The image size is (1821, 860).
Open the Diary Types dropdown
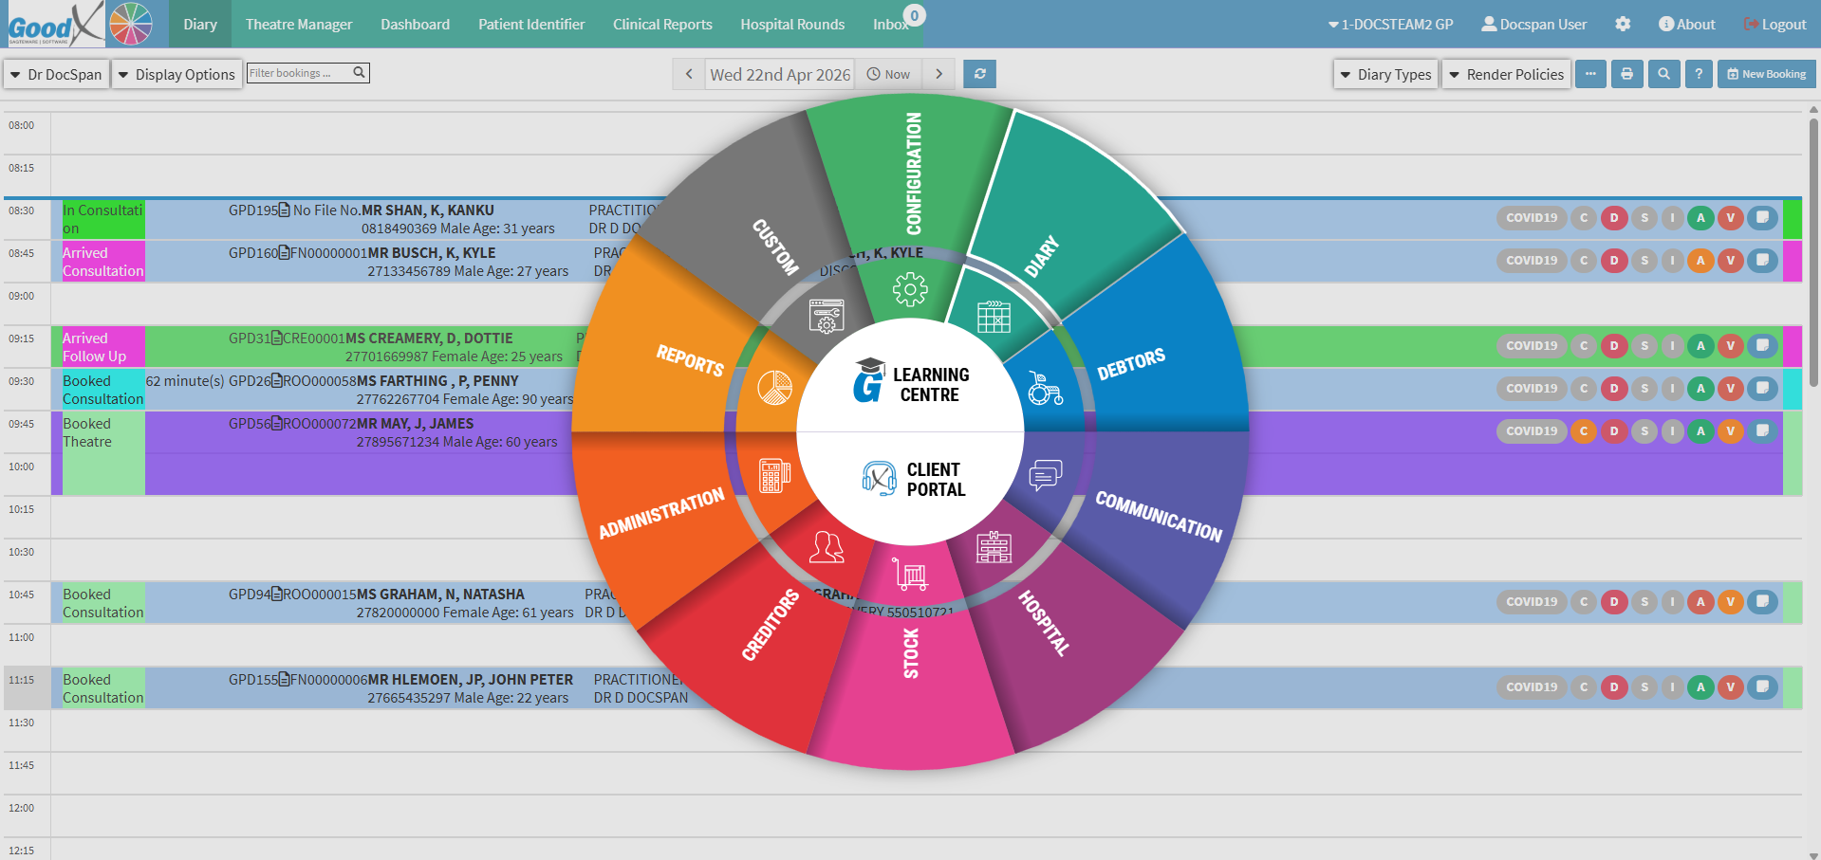1385,74
